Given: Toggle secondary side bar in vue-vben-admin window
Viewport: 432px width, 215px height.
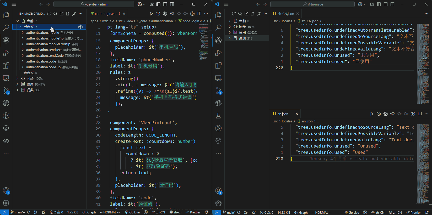Looking at the screenshot, I should point(172,4).
